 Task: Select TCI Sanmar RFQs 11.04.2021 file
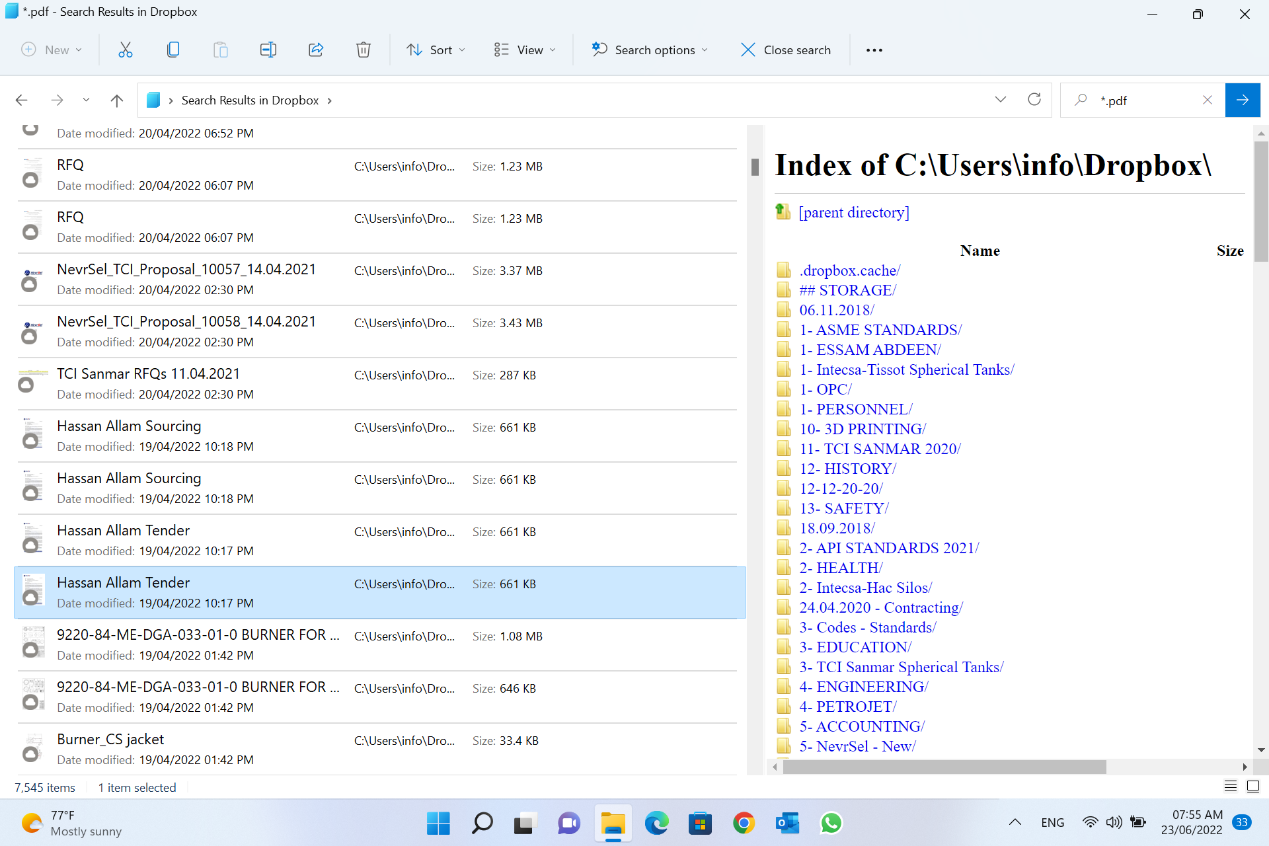pos(377,383)
